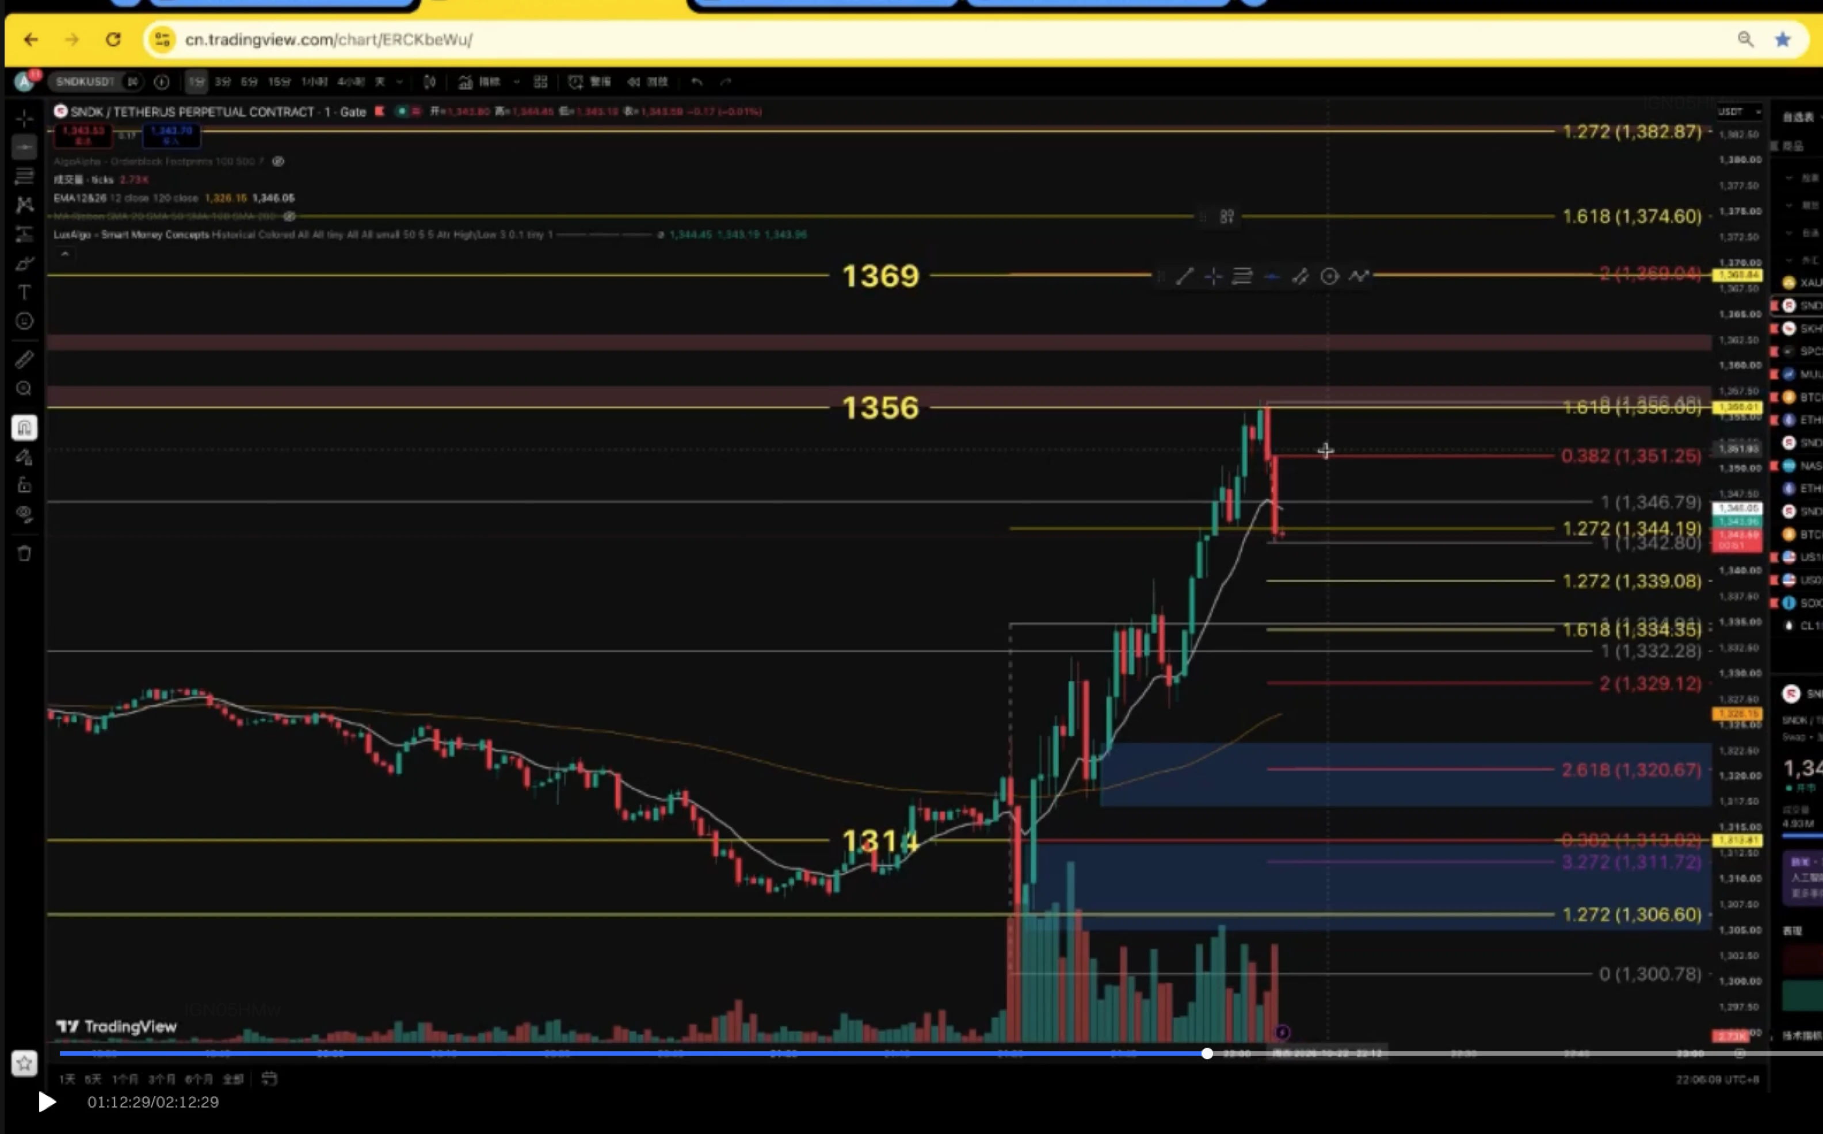Open the 警报 alert button

[590, 82]
